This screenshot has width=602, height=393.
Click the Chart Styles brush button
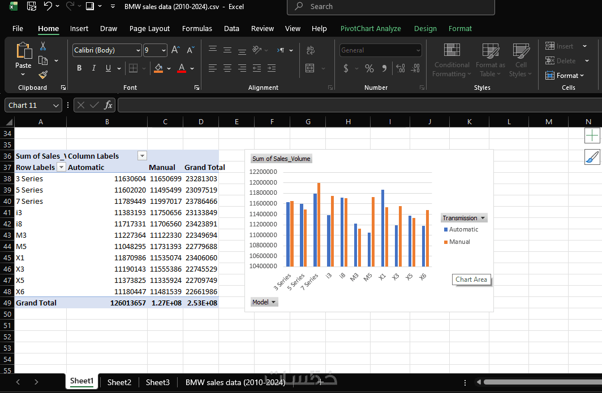592,157
